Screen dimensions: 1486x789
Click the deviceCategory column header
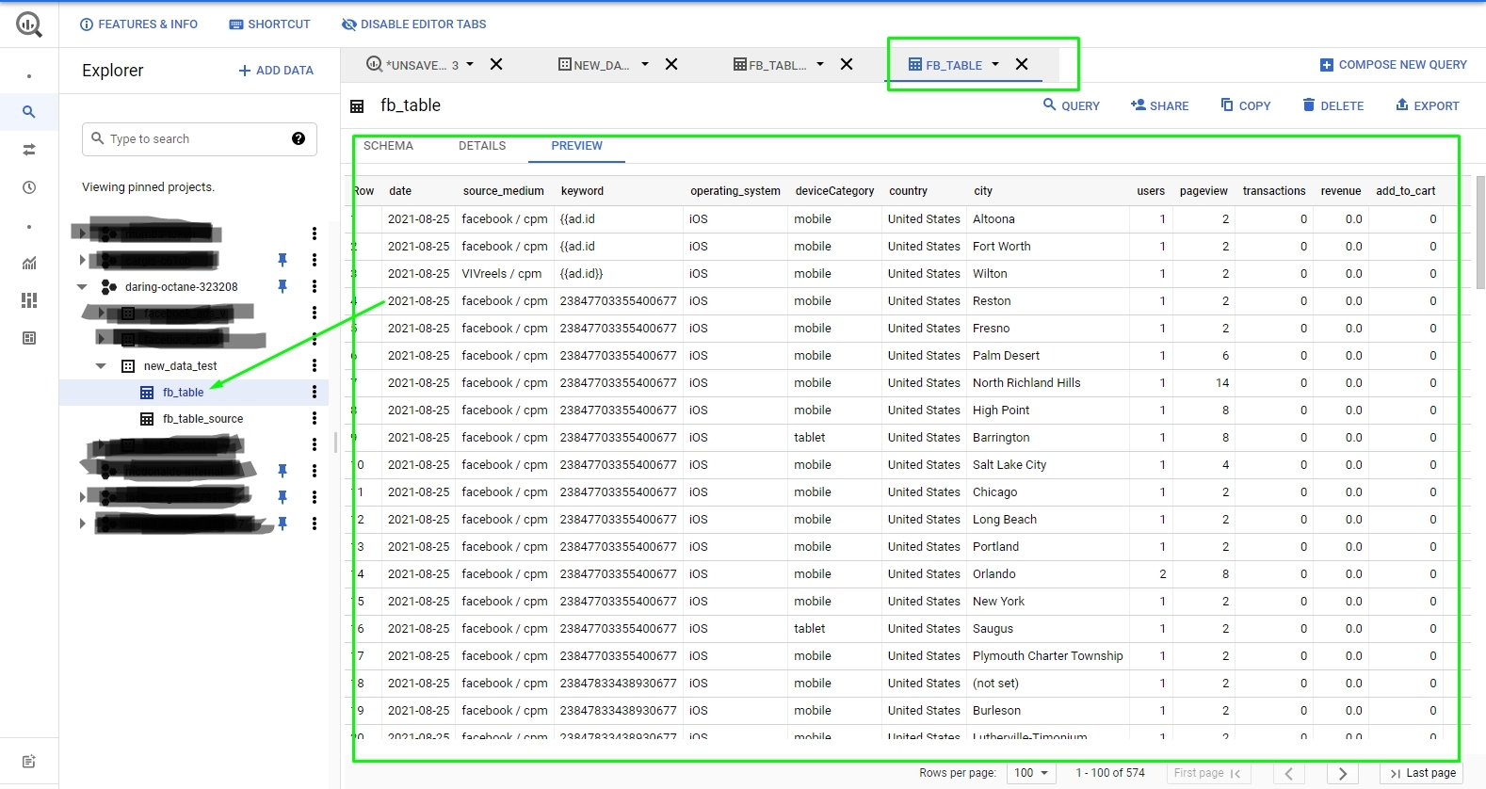(x=834, y=191)
